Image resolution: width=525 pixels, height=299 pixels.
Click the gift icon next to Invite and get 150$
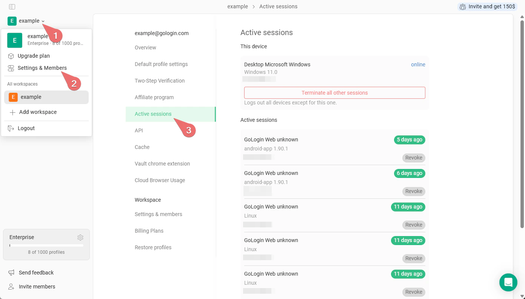click(463, 6)
